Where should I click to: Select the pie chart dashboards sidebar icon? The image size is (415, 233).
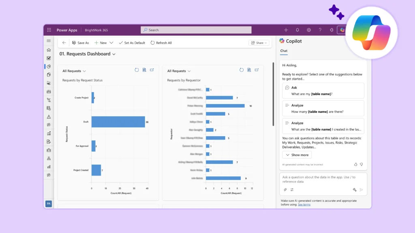49,67
